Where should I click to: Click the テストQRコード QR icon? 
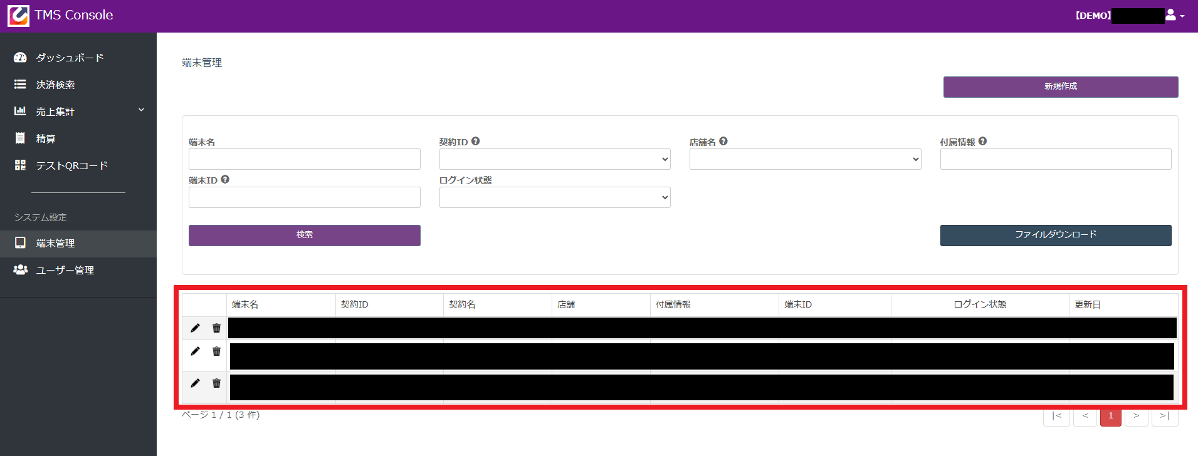click(20, 165)
